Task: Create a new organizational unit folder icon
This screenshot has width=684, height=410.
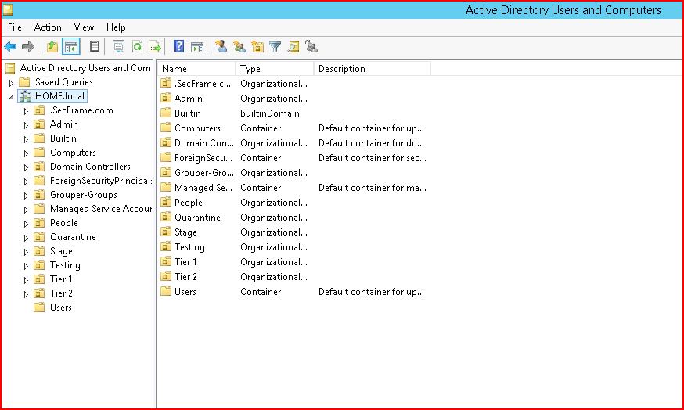Action: [x=257, y=46]
